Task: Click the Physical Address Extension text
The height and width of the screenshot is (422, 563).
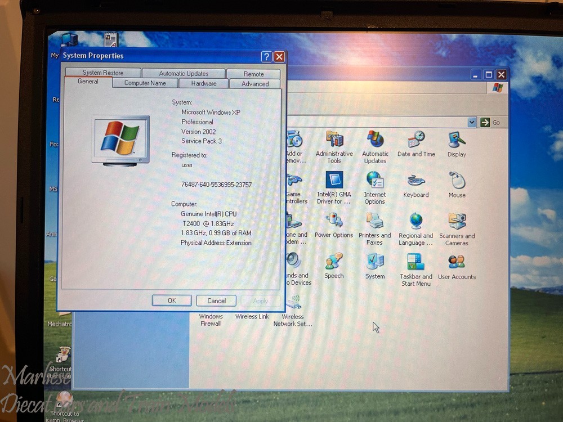Action: click(216, 243)
